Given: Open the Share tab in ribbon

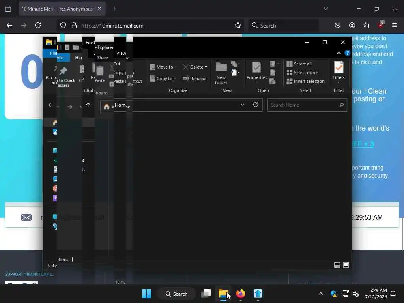Looking at the screenshot, I should click(x=103, y=58).
